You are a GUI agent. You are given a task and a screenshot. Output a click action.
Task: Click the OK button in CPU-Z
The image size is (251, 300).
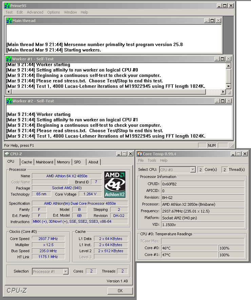click(120, 291)
